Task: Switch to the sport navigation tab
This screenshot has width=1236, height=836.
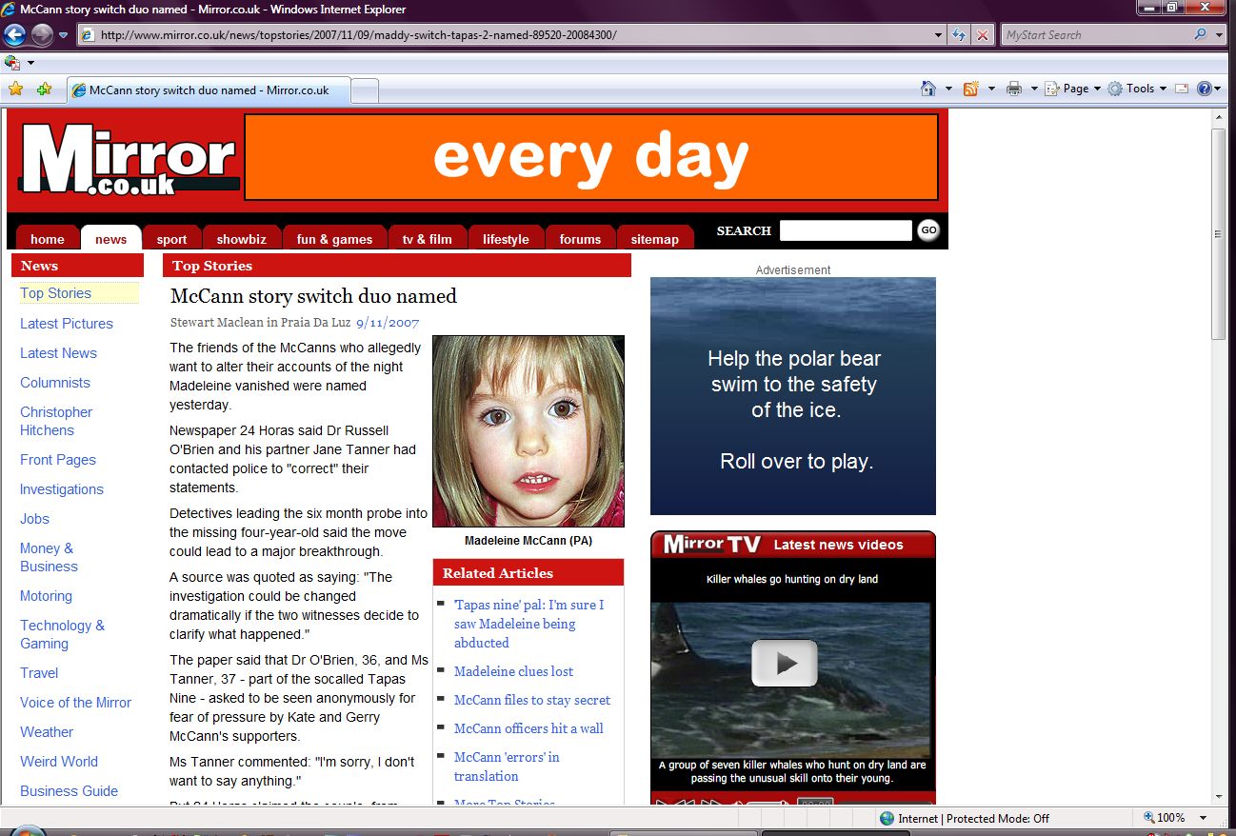Action: coord(172,239)
